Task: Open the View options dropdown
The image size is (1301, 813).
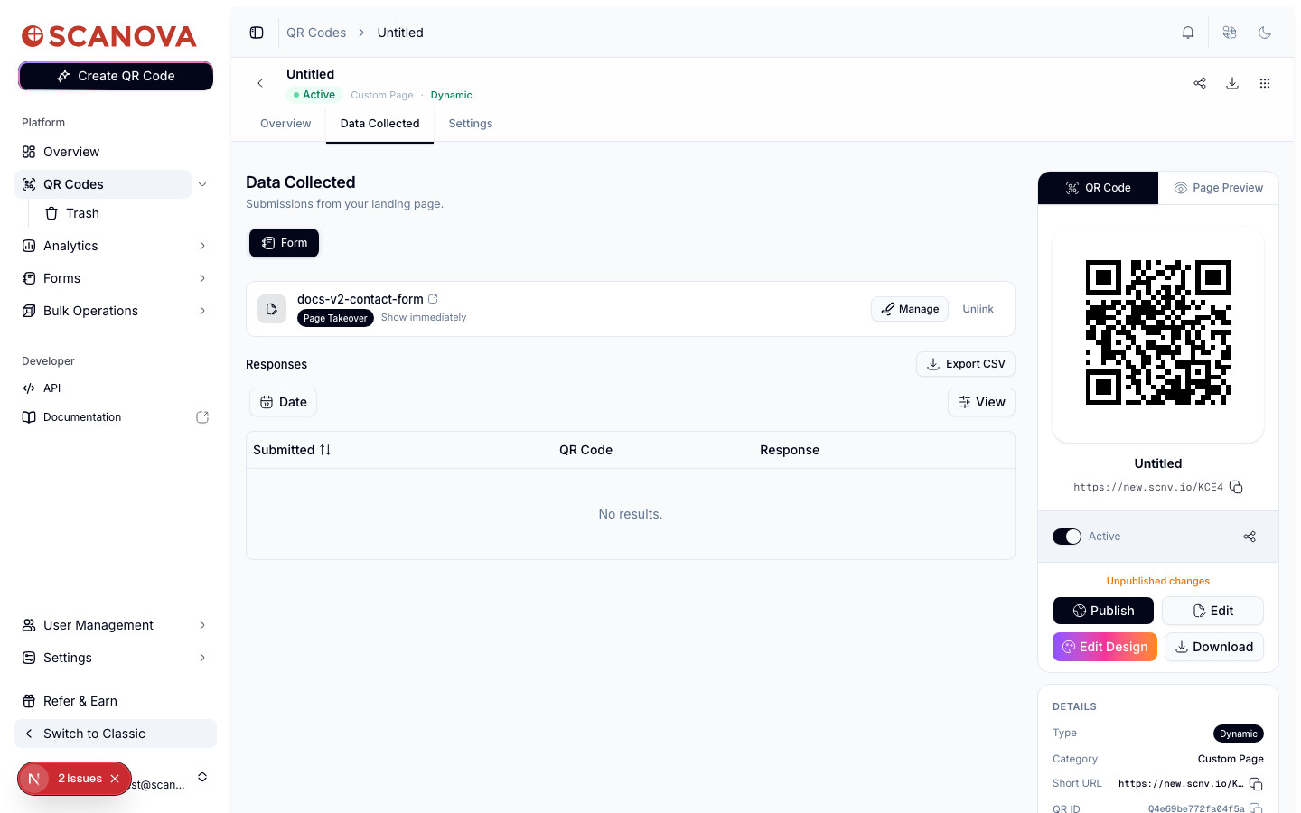Action: (981, 402)
